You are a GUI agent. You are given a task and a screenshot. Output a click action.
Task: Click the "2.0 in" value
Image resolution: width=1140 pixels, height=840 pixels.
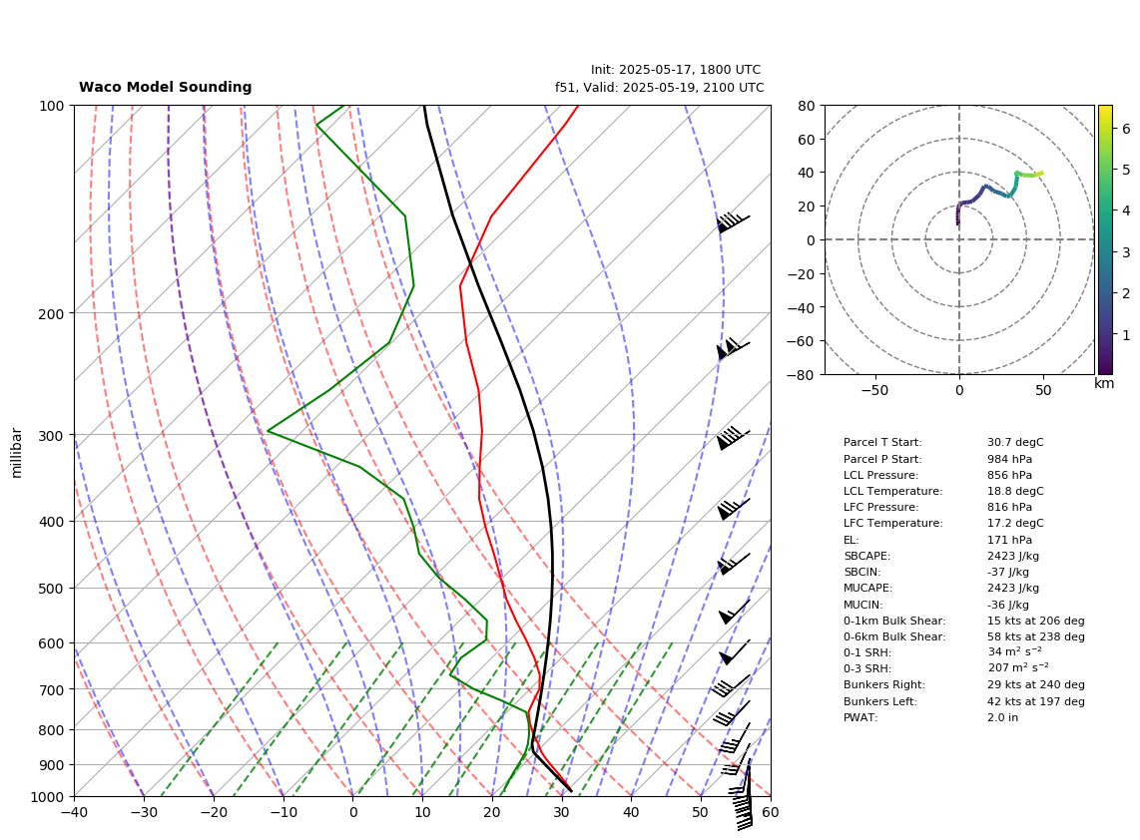pyautogui.click(x=1002, y=717)
